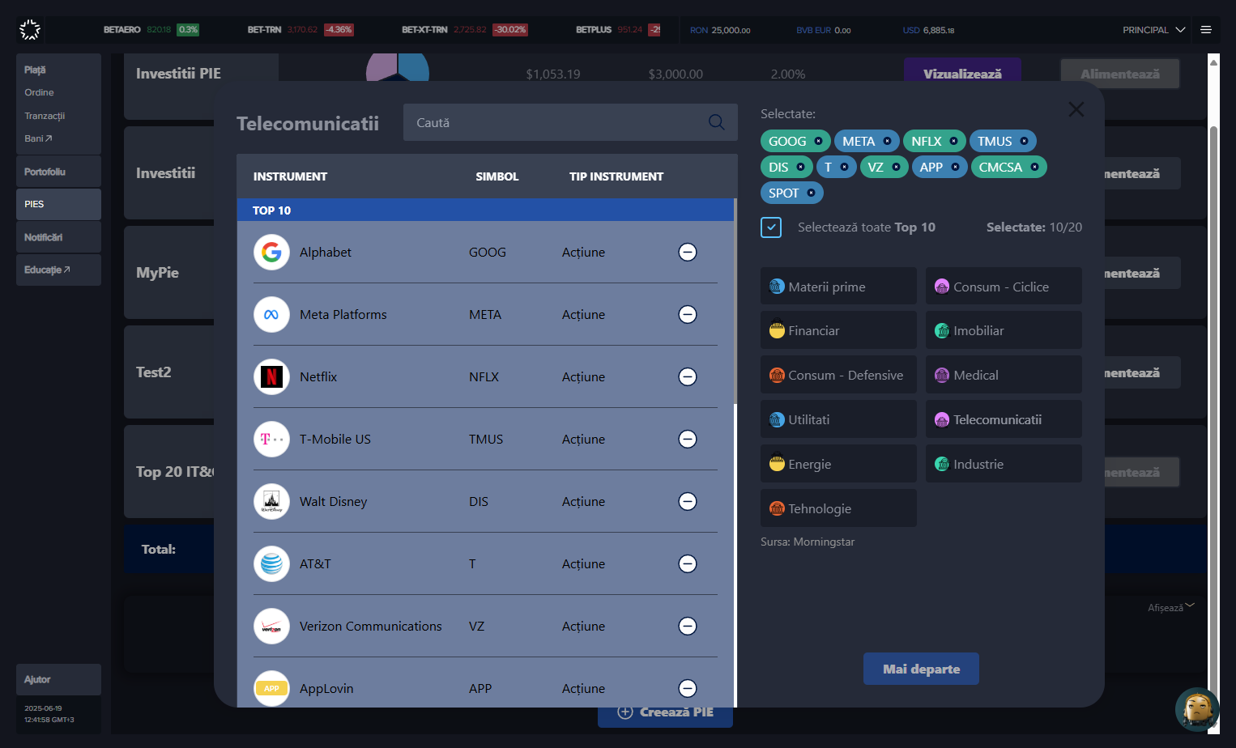This screenshot has height=748, width=1236.
Task: Open Tranzacții in the sidebar
Action: [45, 116]
